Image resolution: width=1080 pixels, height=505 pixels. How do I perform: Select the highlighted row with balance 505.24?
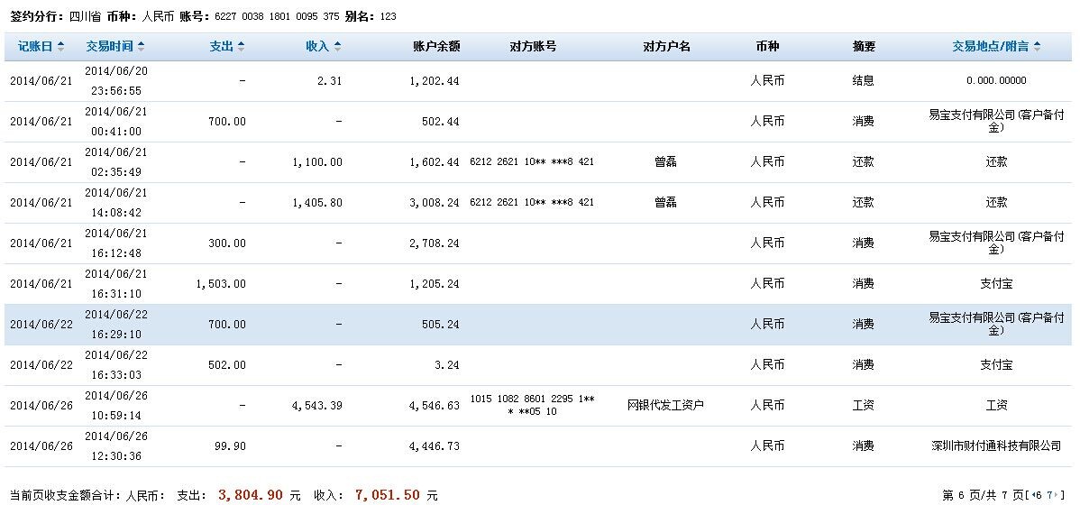click(541, 324)
